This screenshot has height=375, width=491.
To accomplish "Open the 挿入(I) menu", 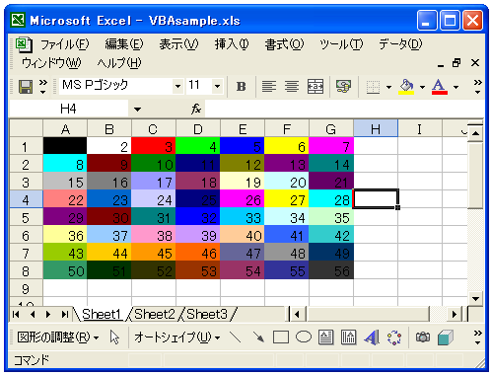I will [x=232, y=44].
